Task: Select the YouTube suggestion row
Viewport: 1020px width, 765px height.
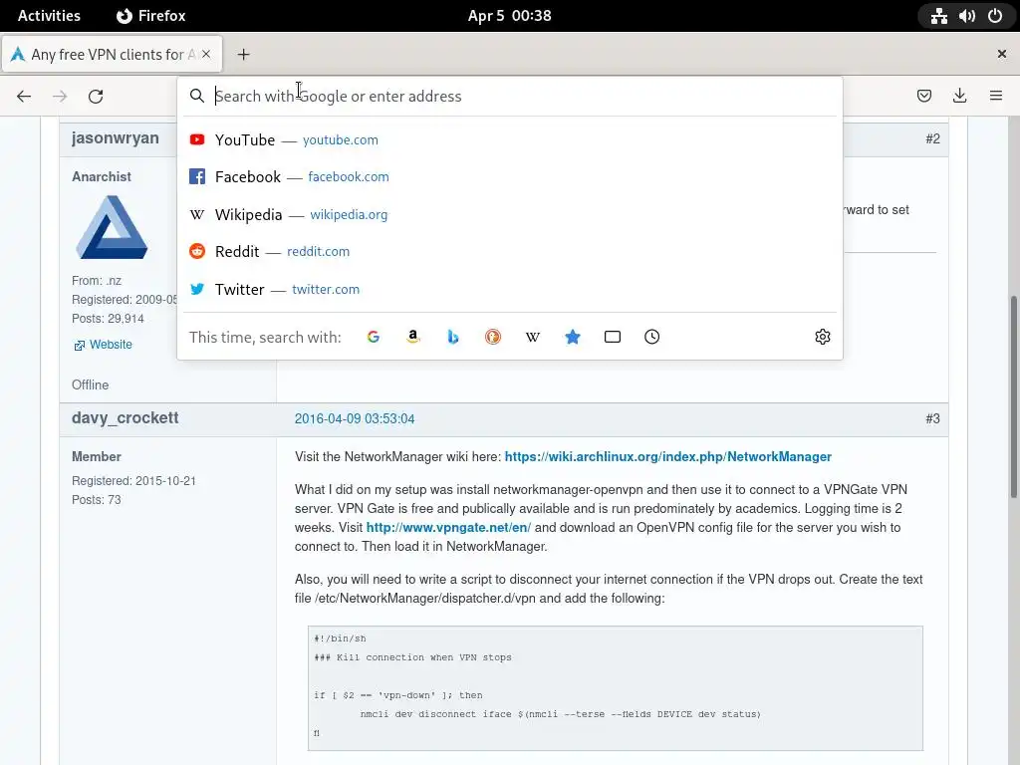Action: (510, 139)
